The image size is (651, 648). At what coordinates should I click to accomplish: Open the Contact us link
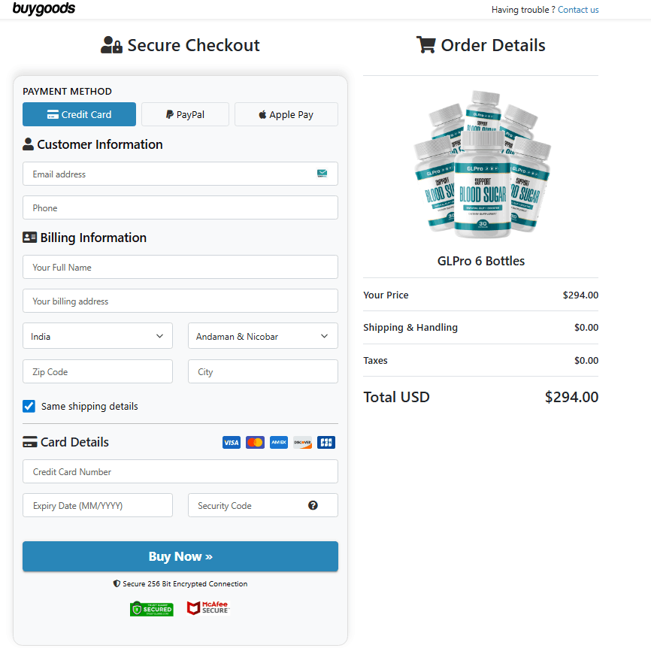click(x=578, y=9)
